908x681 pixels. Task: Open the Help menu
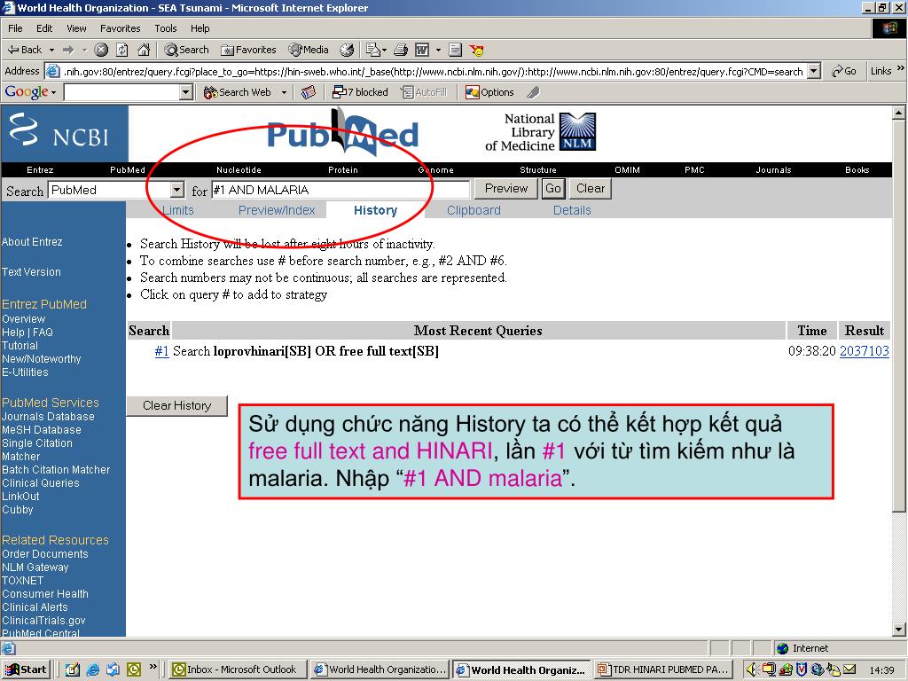(x=200, y=28)
